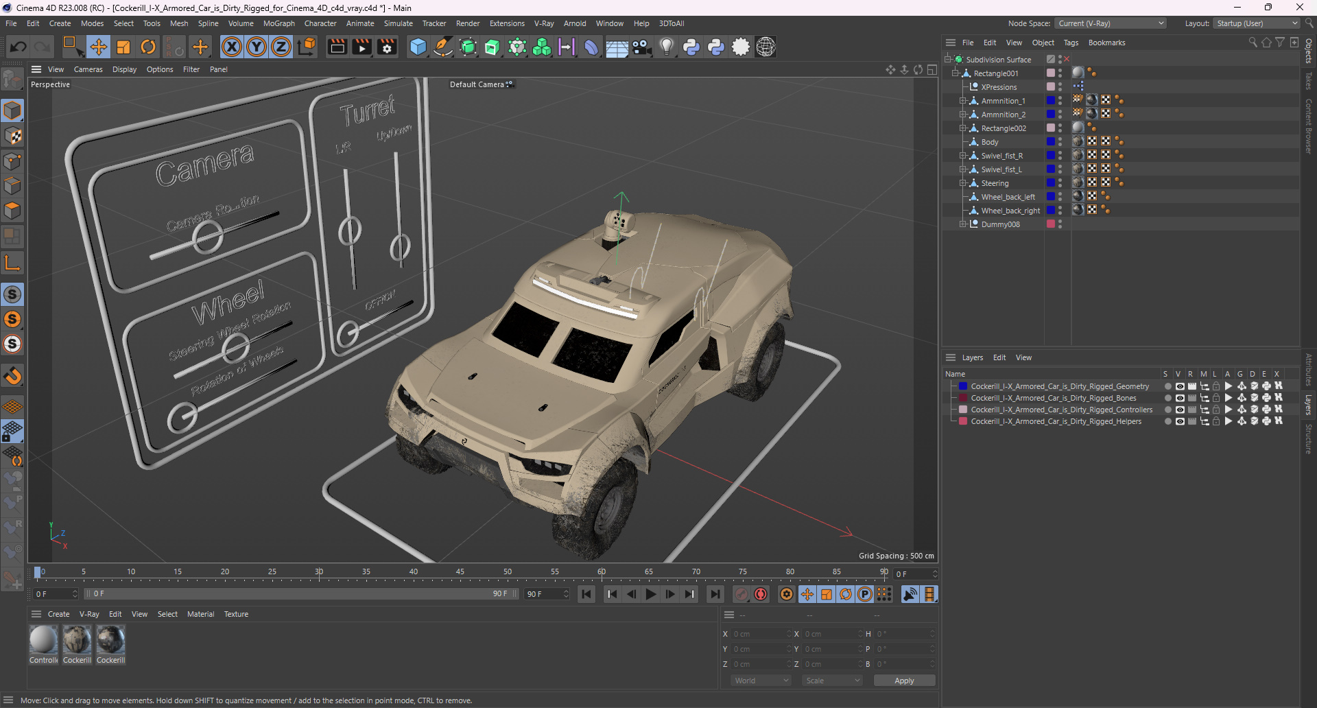Toggle visibility dots for Steering object
Screen dimensions: 1317x708
point(1060,183)
